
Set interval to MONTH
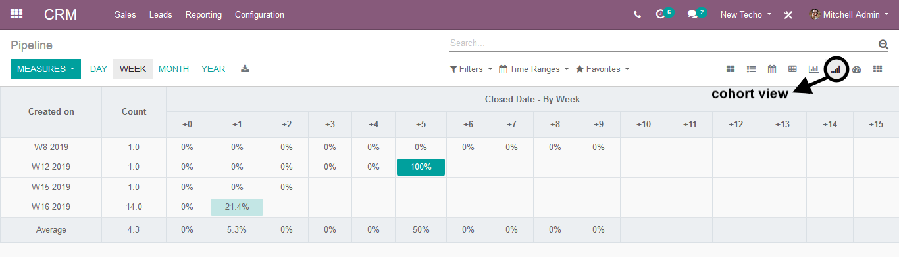[x=174, y=69]
